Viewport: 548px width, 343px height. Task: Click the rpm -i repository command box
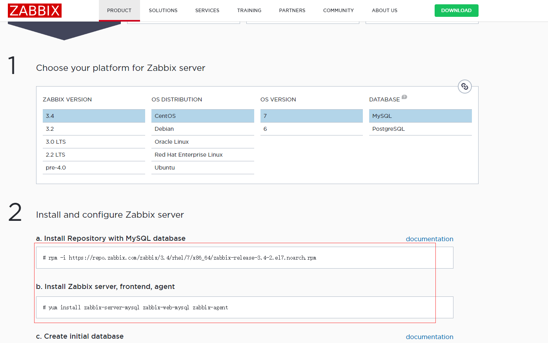pyautogui.click(x=245, y=258)
